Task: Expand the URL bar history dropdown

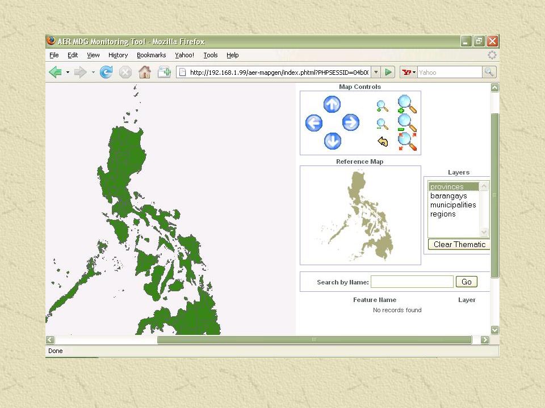Action: (x=376, y=72)
